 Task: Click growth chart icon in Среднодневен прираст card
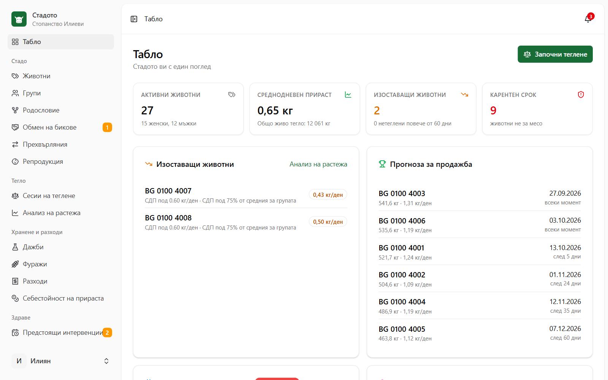(x=348, y=95)
